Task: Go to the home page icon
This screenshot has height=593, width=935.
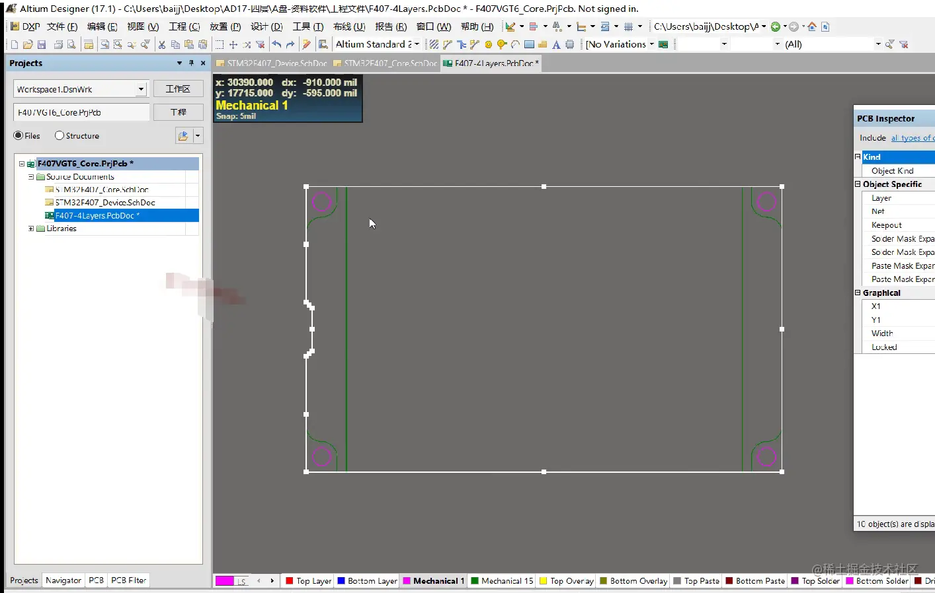Action: [812, 26]
